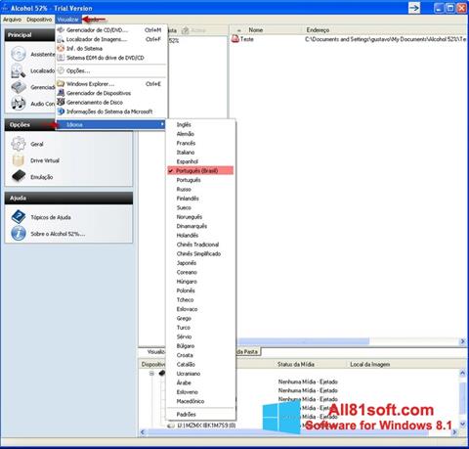The height and width of the screenshot is (449, 469).
Task: Select Sistema EDM do drive de DVD/CD
Action: (x=110, y=58)
